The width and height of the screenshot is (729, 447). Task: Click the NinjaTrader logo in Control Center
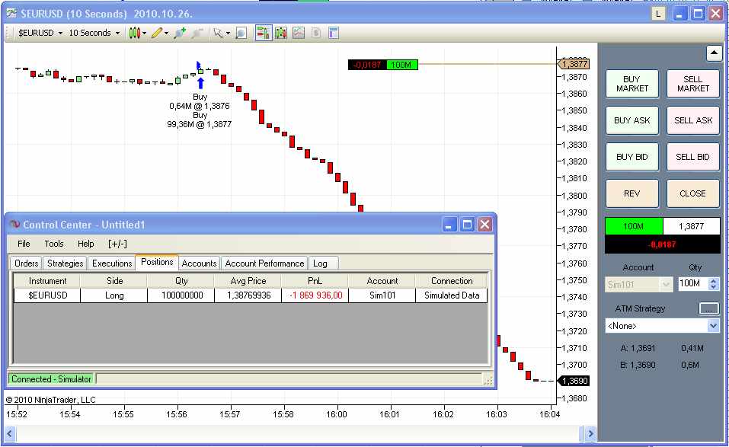[14, 225]
